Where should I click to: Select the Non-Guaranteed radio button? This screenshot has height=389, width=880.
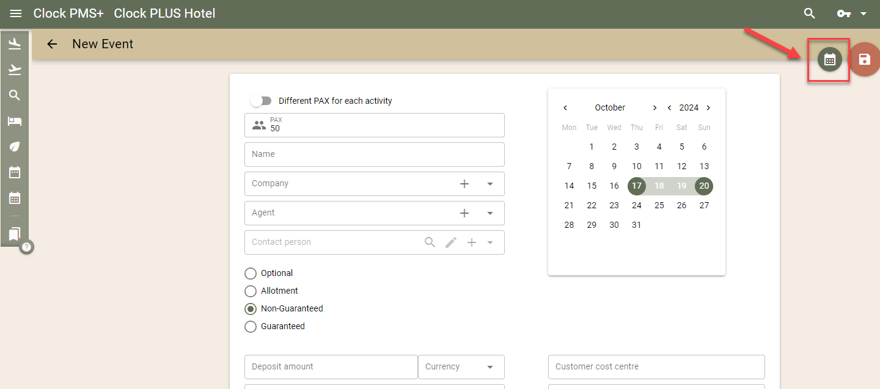click(251, 308)
